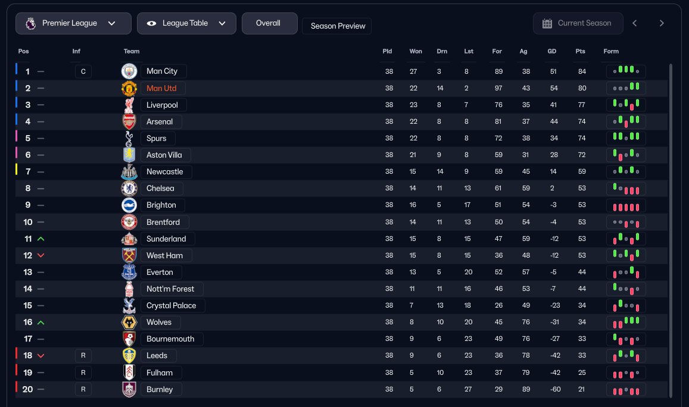Sort table by the Pts column header
Viewport: 689px width, 407px height.
tap(580, 51)
